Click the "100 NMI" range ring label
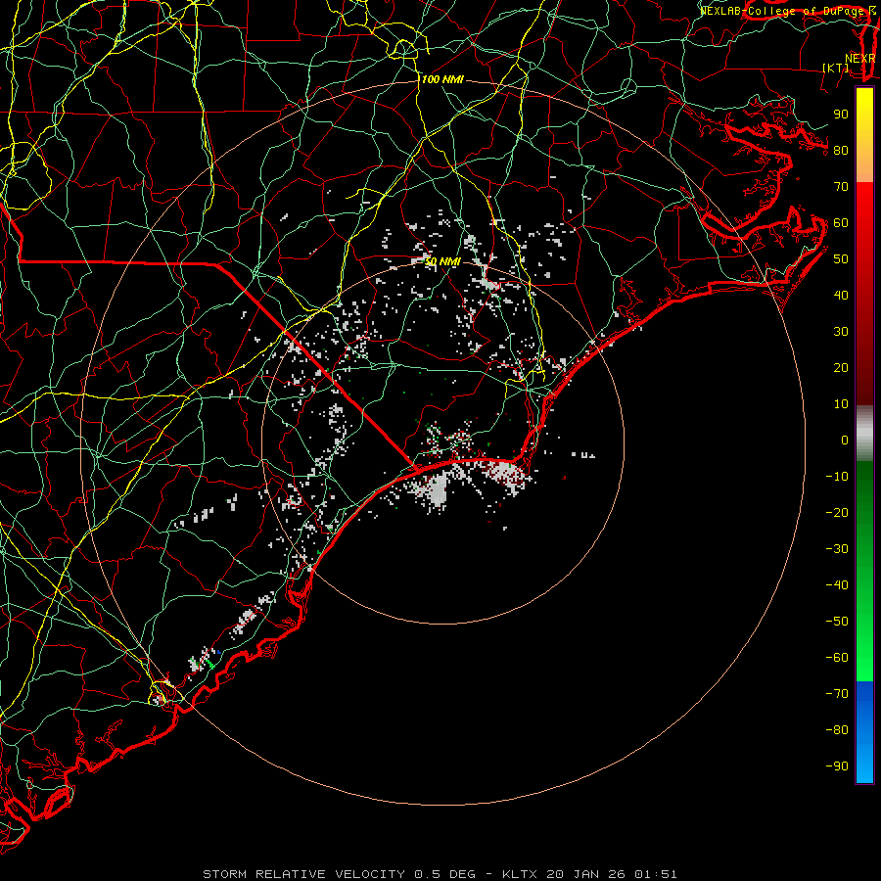Screen dimensions: 881x881 pyautogui.click(x=442, y=80)
